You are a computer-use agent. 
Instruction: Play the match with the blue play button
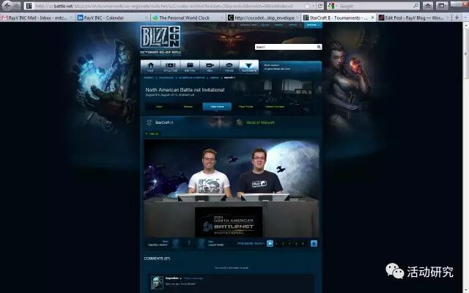click(x=270, y=243)
